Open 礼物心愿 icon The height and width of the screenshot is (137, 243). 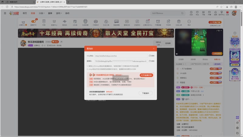(x=179, y=23)
